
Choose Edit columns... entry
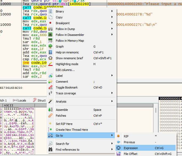[81, 70]
